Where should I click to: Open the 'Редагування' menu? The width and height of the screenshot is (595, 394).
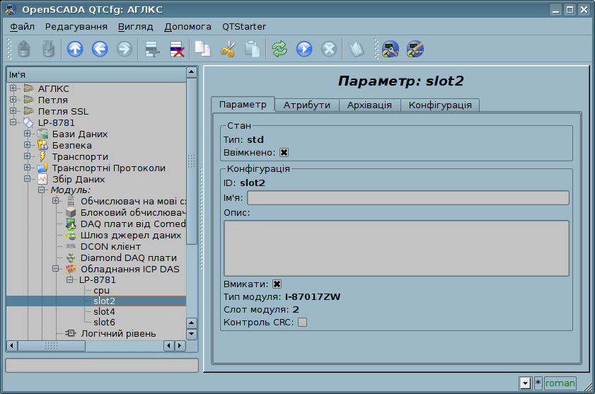click(x=76, y=26)
